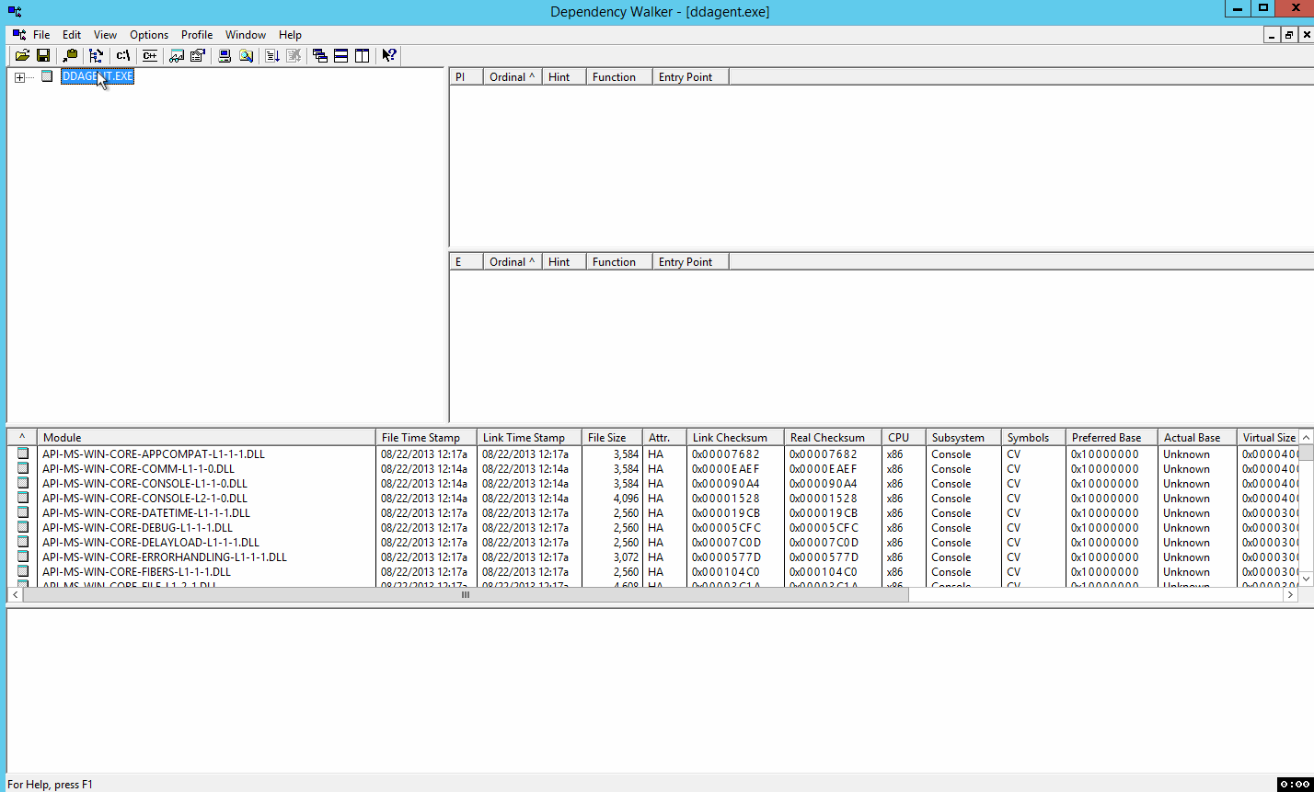Save the dependency tree using the Save icon
Viewport: 1314px width, 792px height.
[x=42, y=55]
